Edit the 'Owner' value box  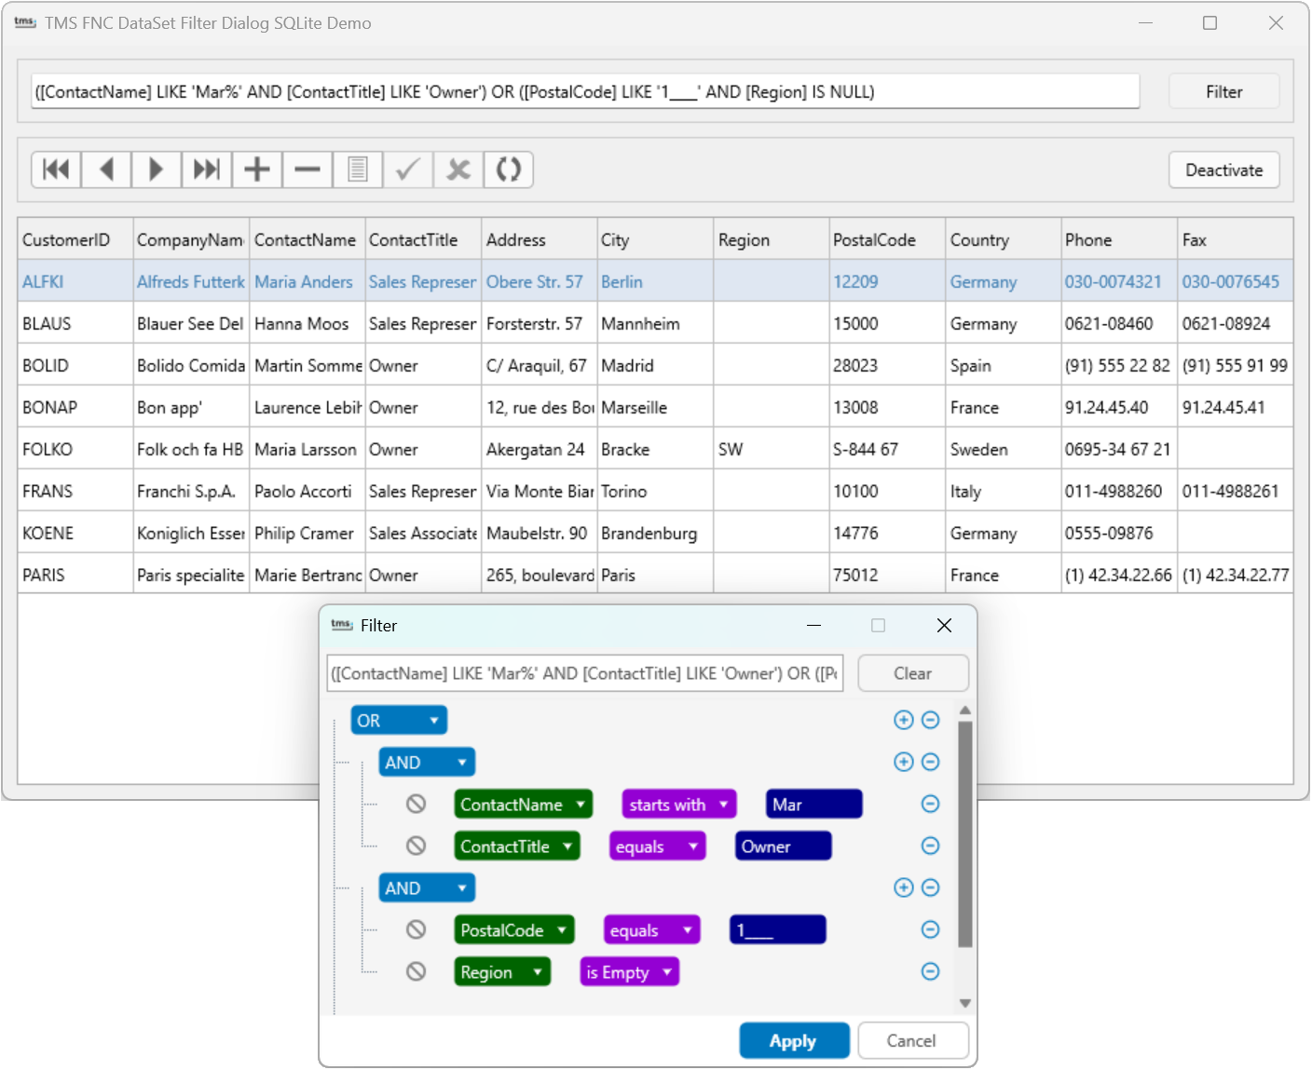[784, 847]
